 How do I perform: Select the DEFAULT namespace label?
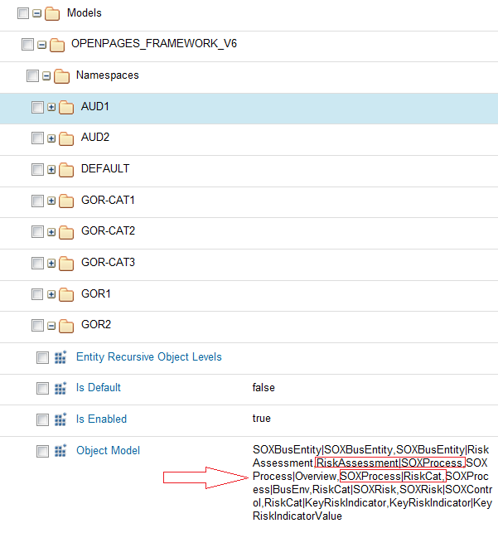coord(105,168)
